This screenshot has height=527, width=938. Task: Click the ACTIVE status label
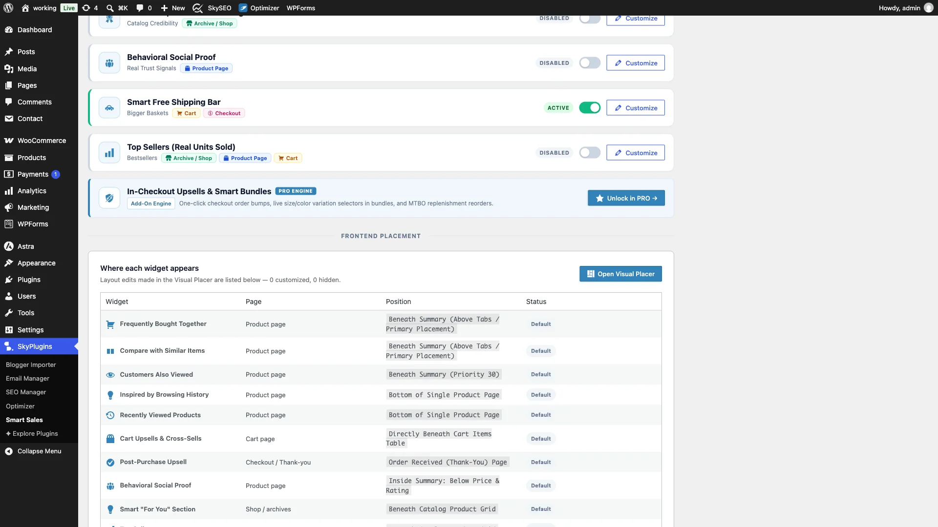coord(558,108)
